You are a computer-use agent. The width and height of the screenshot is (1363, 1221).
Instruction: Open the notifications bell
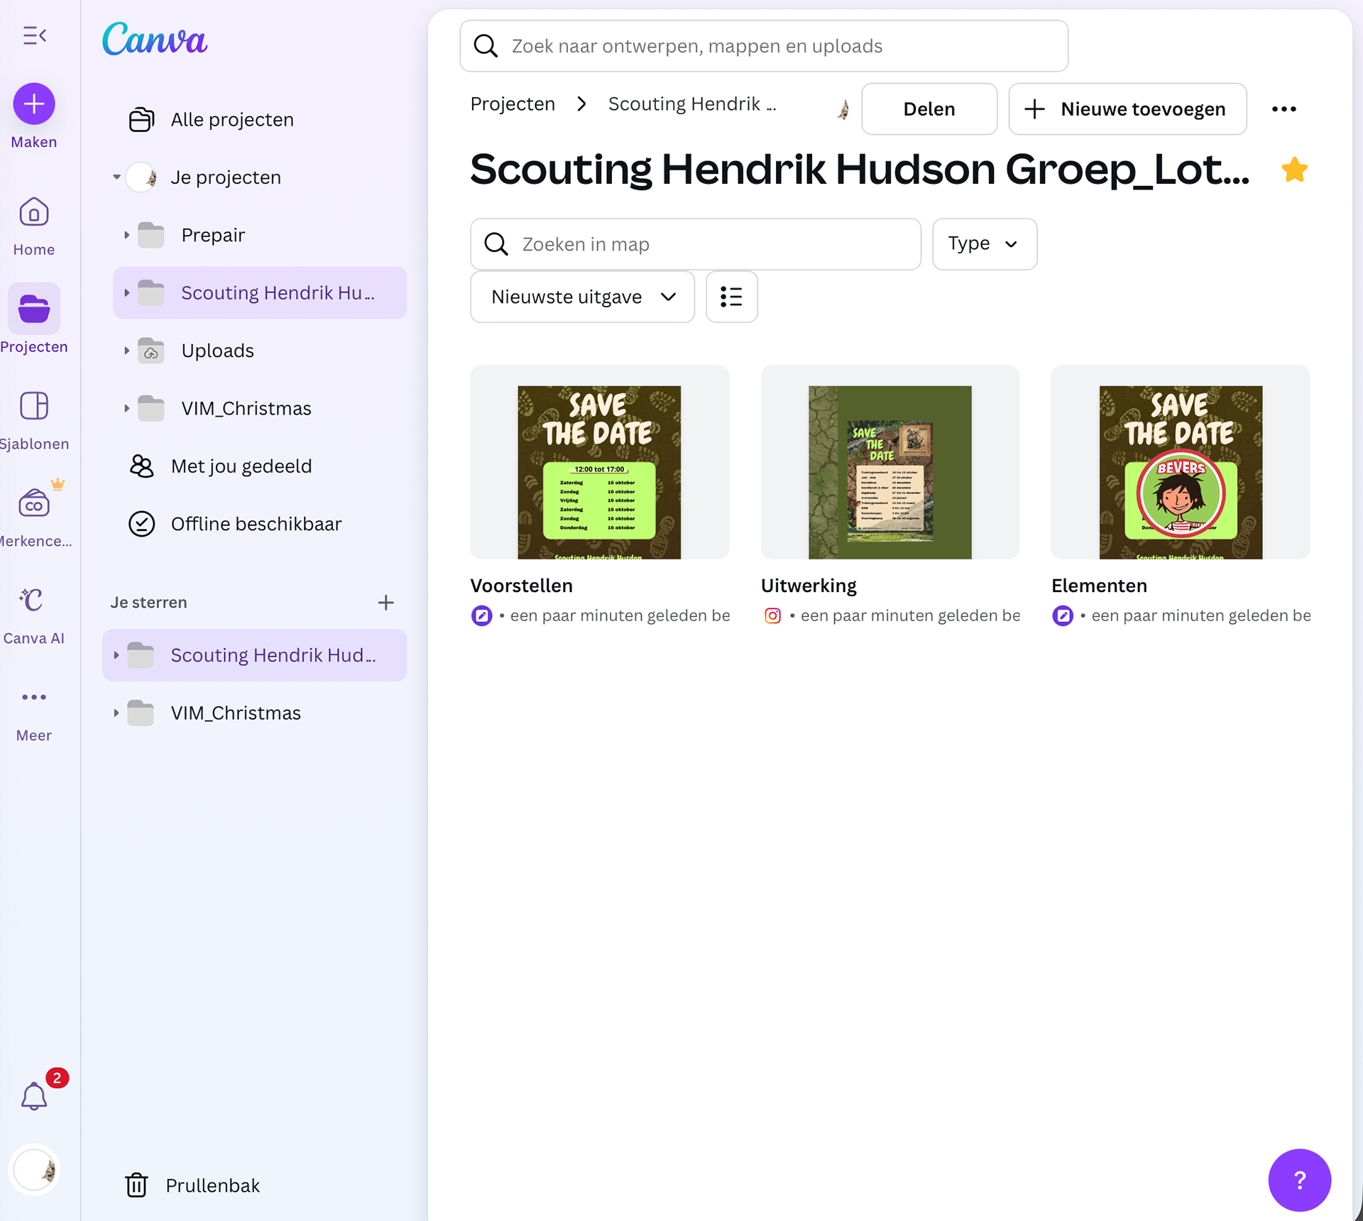click(34, 1096)
